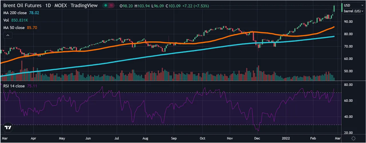Image resolution: width=366 pixels, height=143 pixels.
Task: Click the volume value 850.831K
Action: point(20,20)
